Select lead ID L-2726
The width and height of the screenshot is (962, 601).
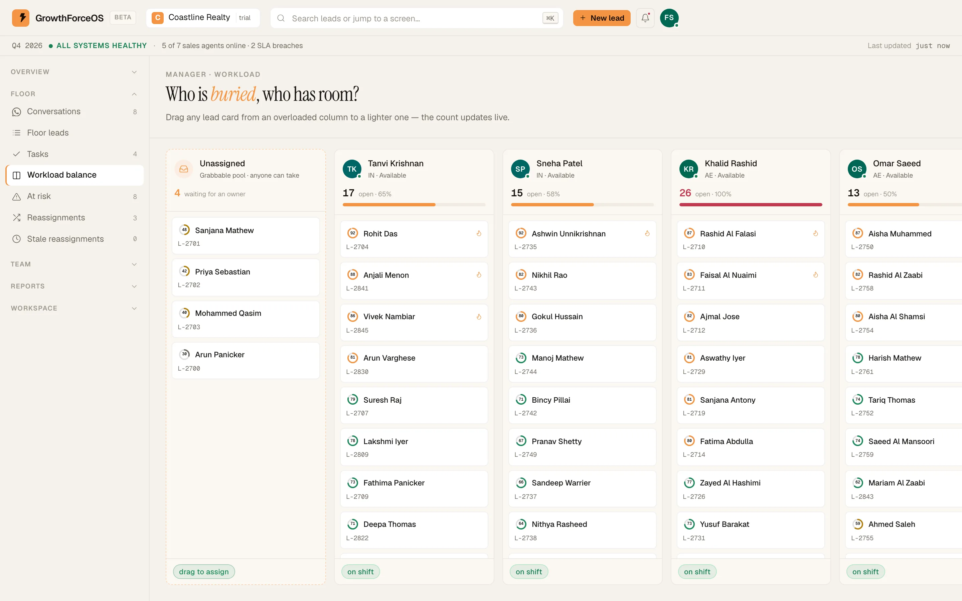point(694,496)
